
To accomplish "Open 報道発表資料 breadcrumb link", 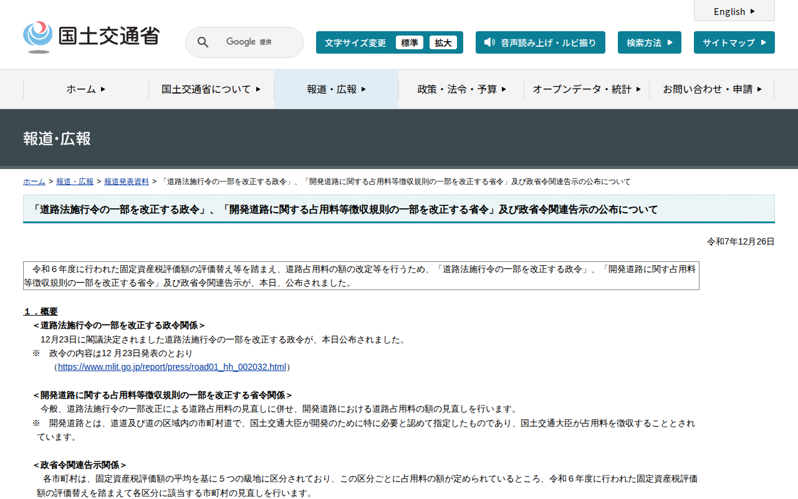I will point(127,182).
